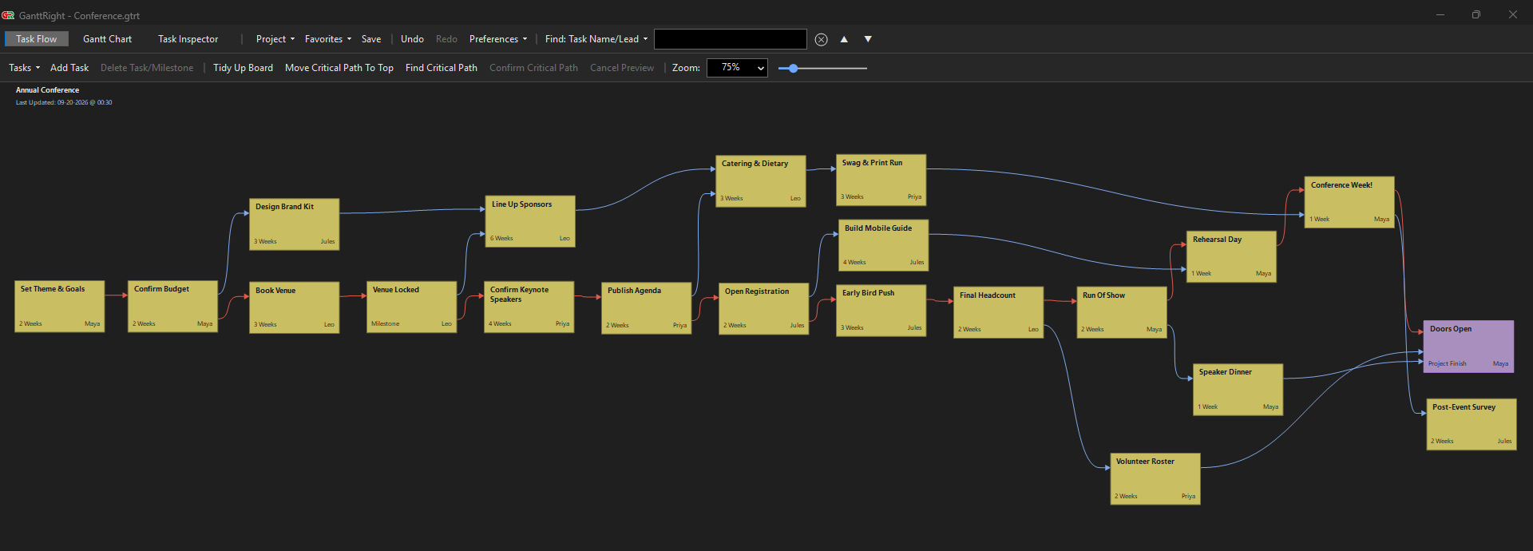This screenshot has height=551, width=1533.
Task: Select the Confirm Keynote Speakers card
Action: coord(529,307)
